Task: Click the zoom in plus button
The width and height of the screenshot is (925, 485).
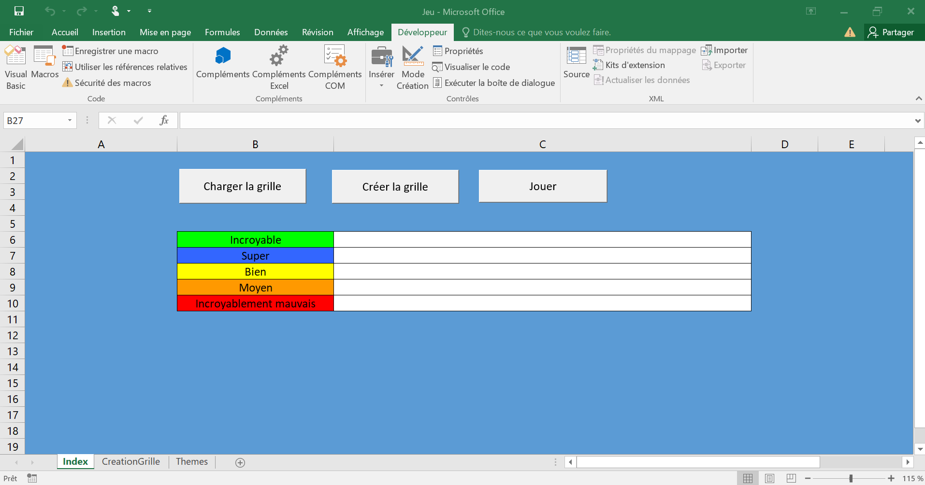Action: (891, 478)
